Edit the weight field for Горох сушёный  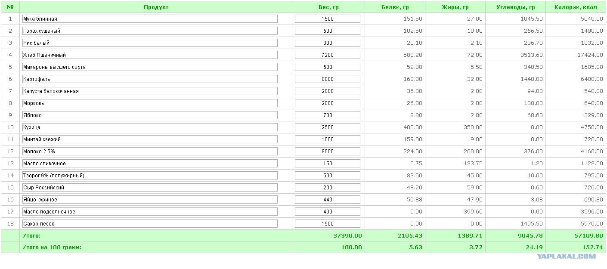point(328,31)
